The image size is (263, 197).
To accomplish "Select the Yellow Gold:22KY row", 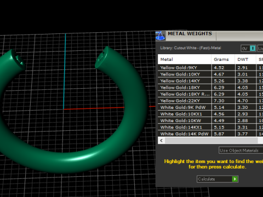I will coord(210,101).
